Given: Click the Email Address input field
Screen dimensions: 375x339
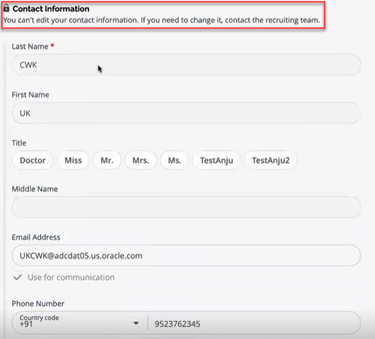Looking at the screenshot, I should tap(186, 255).
